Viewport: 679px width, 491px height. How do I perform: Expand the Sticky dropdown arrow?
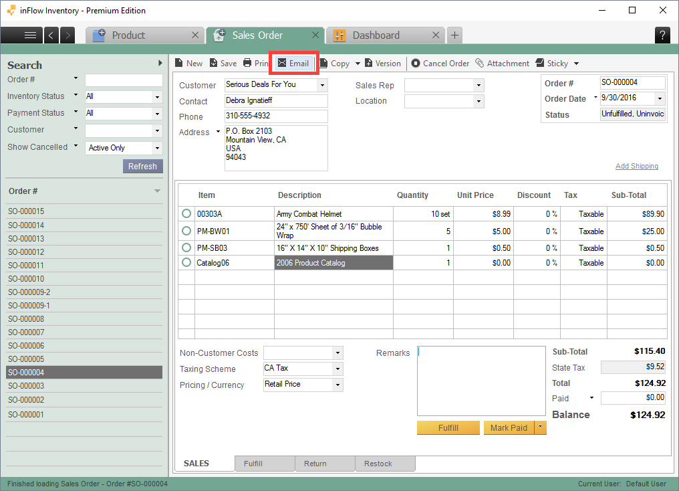pos(576,64)
